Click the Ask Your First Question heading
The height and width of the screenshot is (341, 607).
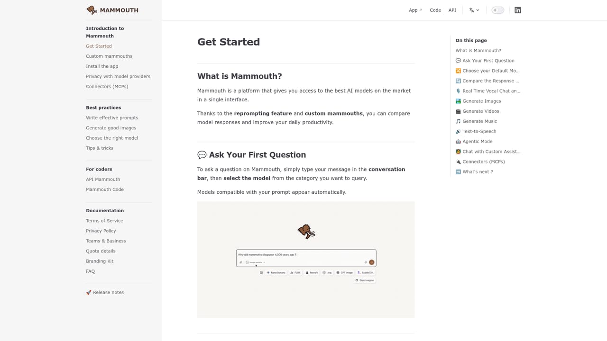pos(251,155)
